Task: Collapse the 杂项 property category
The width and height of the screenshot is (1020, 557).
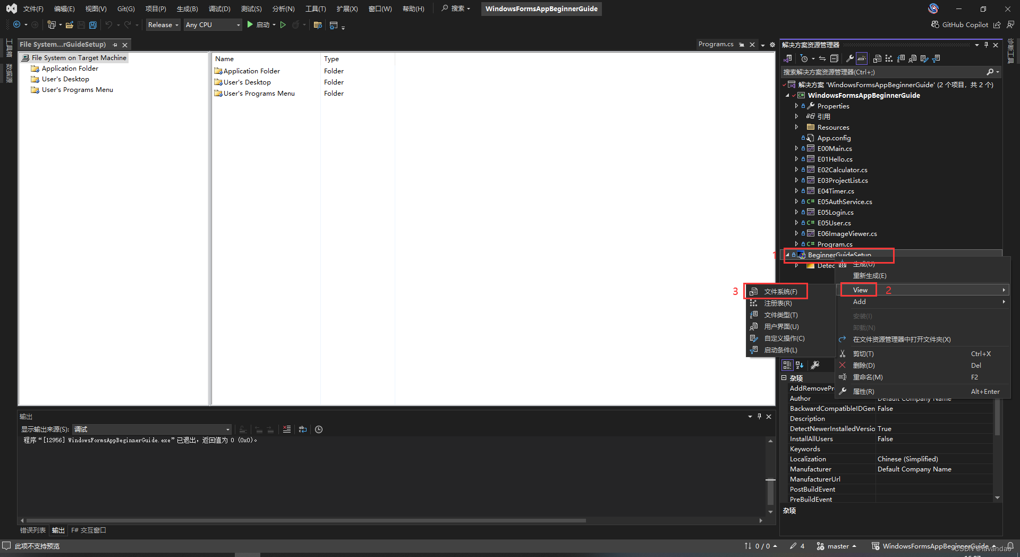Action: click(784, 378)
